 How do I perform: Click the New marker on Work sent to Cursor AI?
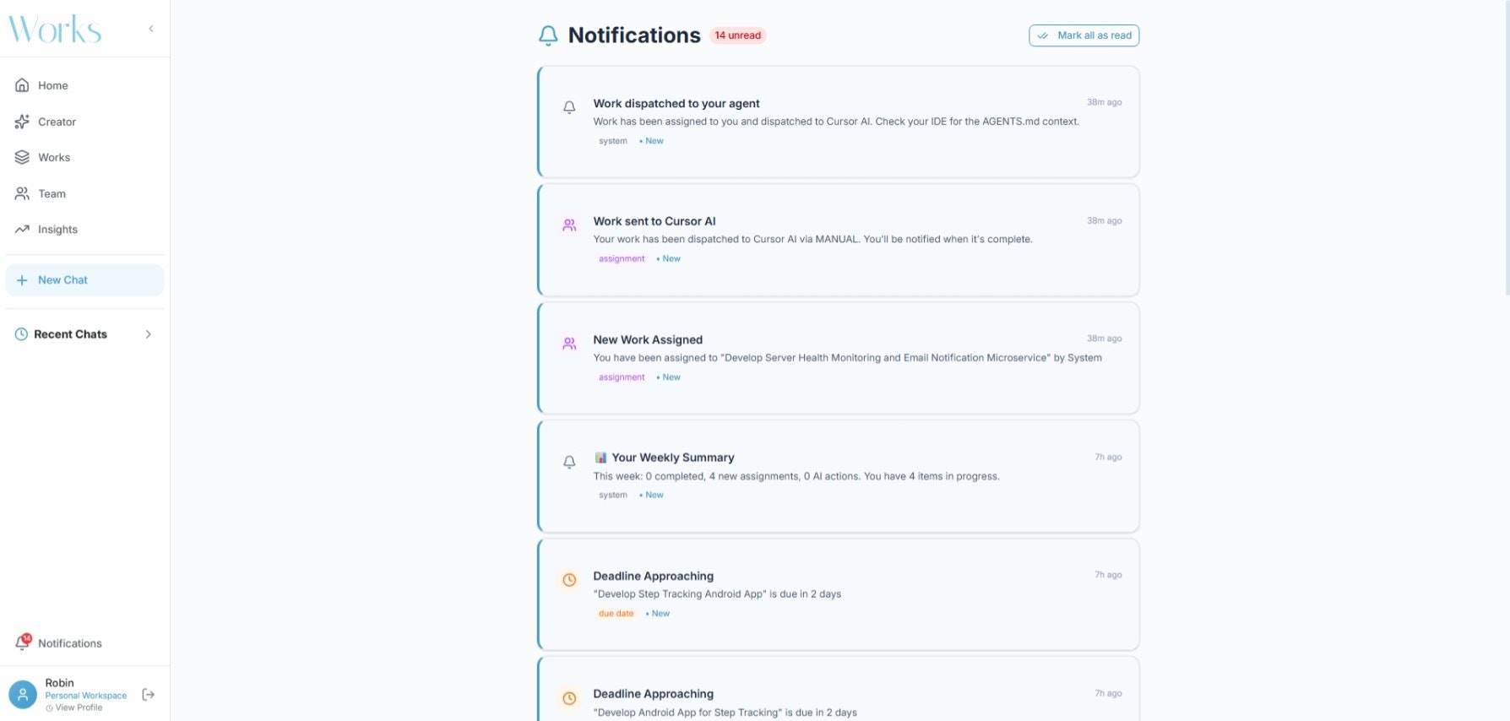point(669,259)
